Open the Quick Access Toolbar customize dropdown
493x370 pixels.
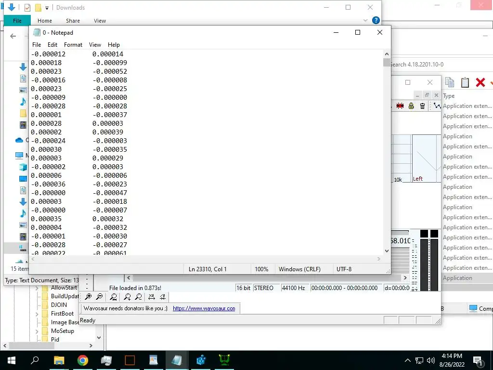(47, 8)
